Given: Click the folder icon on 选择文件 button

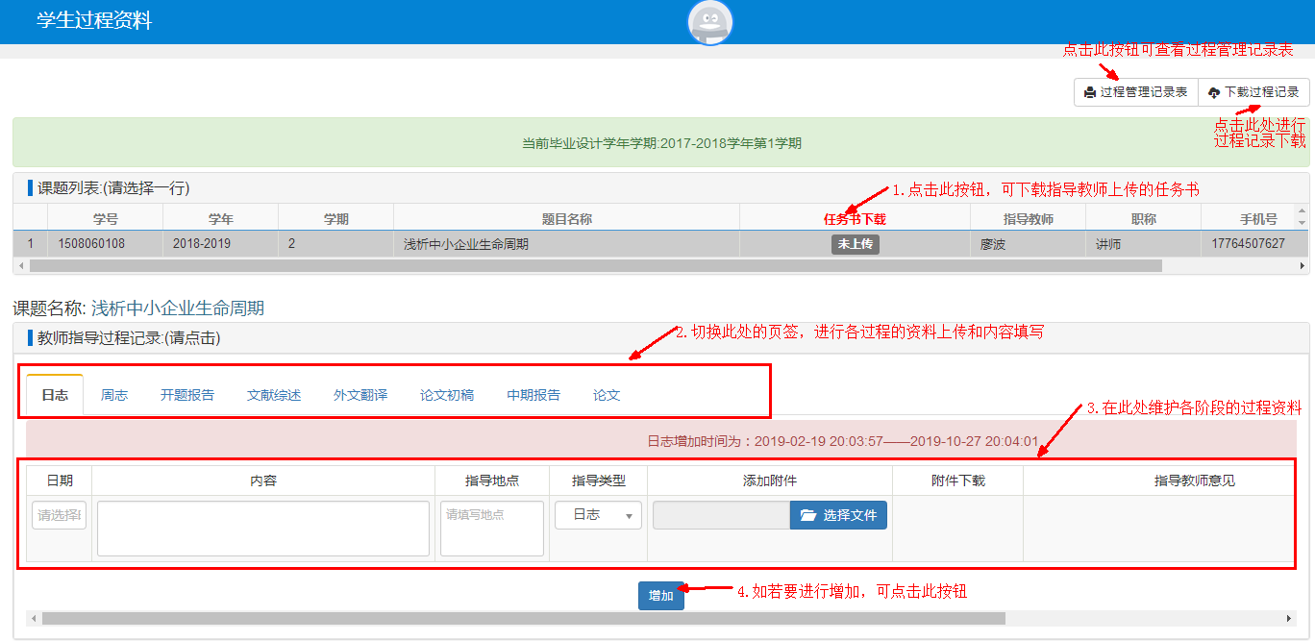Looking at the screenshot, I should pyautogui.click(x=808, y=516).
